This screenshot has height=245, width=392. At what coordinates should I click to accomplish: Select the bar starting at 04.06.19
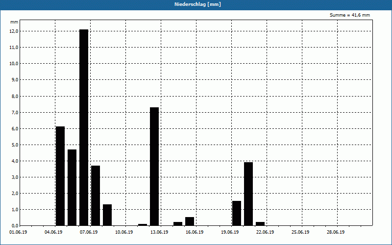point(60,176)
